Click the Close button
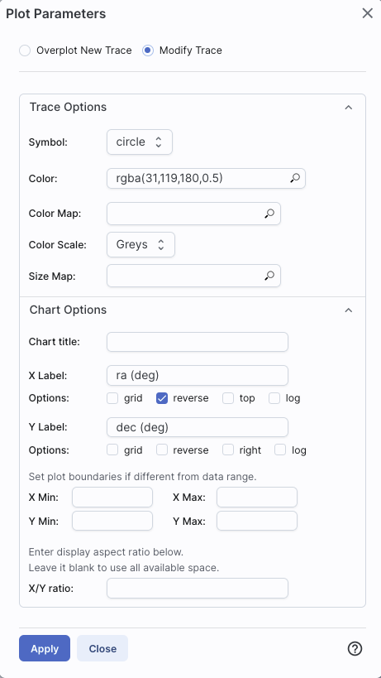Image resolution: width=381 pixels, height=678 pixels. point(102,648)
